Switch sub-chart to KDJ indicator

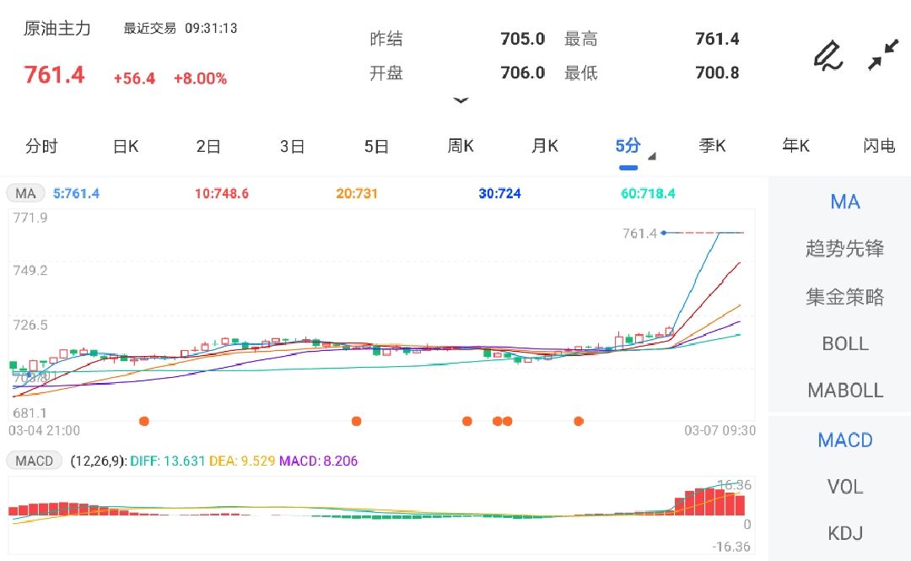click(x=844, y=533)
